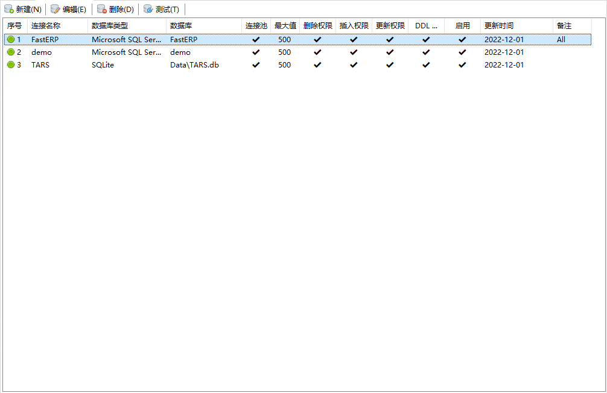The height and width of the screenshot is (393, 607).
Task: Toggle 删除权限 check in FastERP row
Action: click(317, 39)
